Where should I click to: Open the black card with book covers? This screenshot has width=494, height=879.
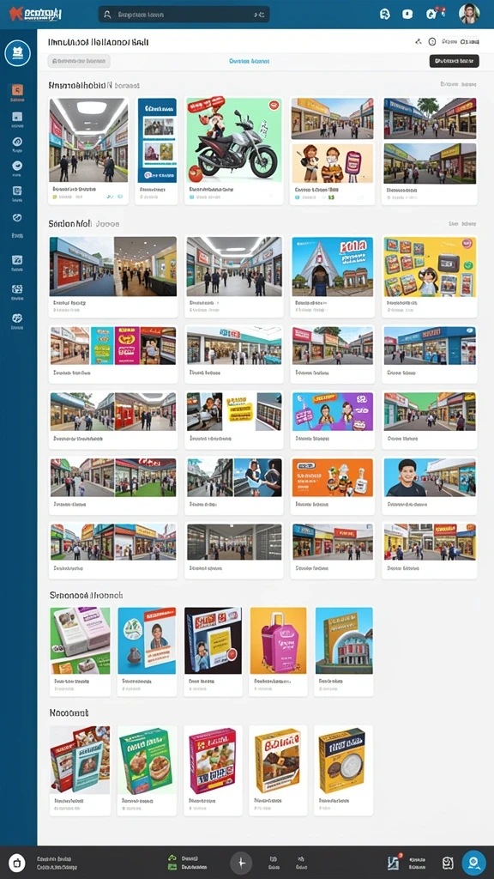click(213, 652)
